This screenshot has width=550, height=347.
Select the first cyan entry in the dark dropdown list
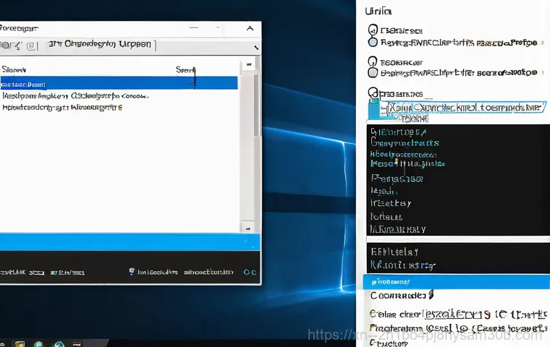[x=398, y=132]
